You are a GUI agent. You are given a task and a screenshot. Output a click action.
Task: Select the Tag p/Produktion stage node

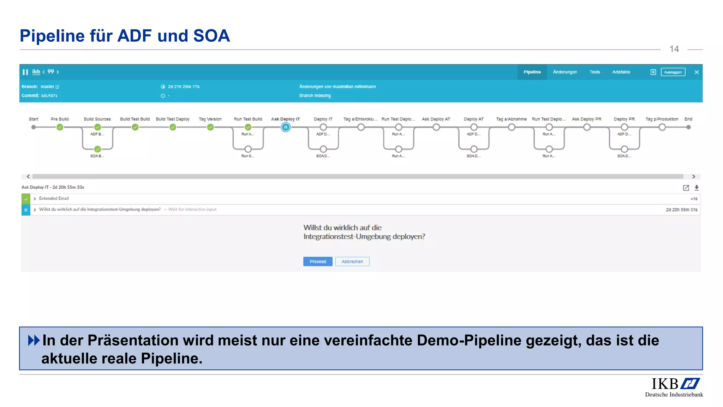[x=662, y=127]
